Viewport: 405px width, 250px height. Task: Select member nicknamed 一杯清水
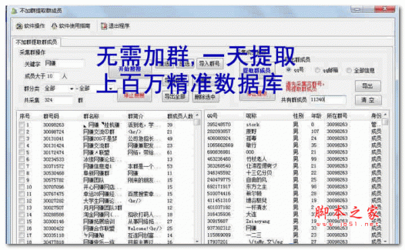point(256,207)
